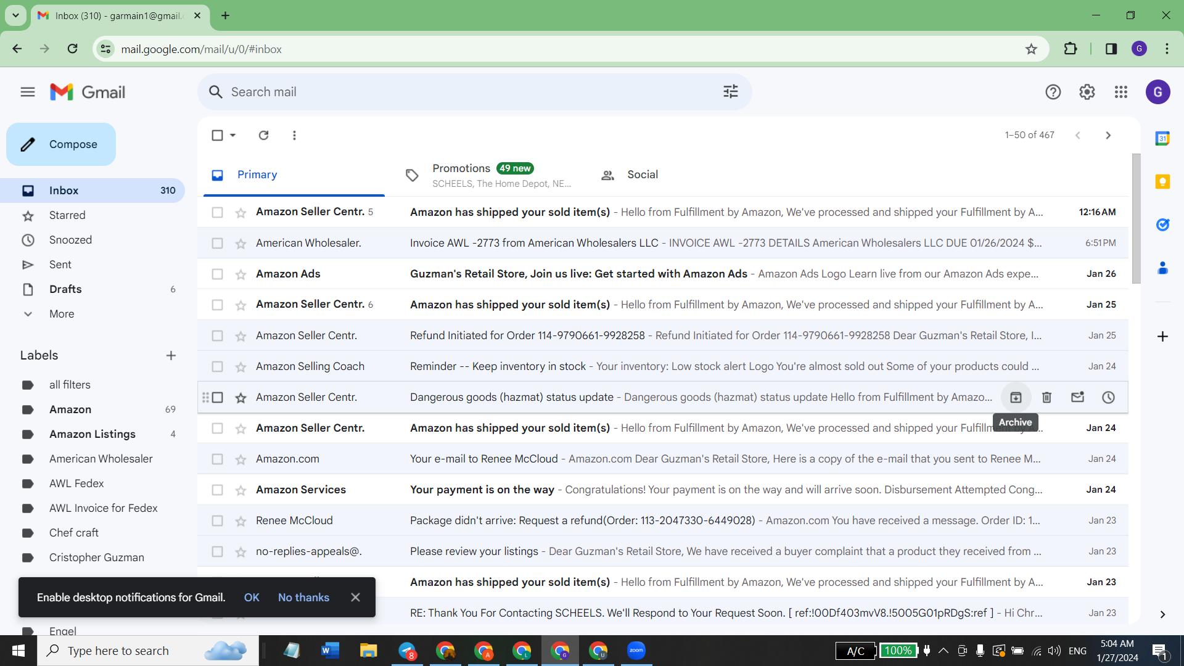Open File Explorer from the taskbar
This screenshot has height=666, width=1184.
(368, 651)
